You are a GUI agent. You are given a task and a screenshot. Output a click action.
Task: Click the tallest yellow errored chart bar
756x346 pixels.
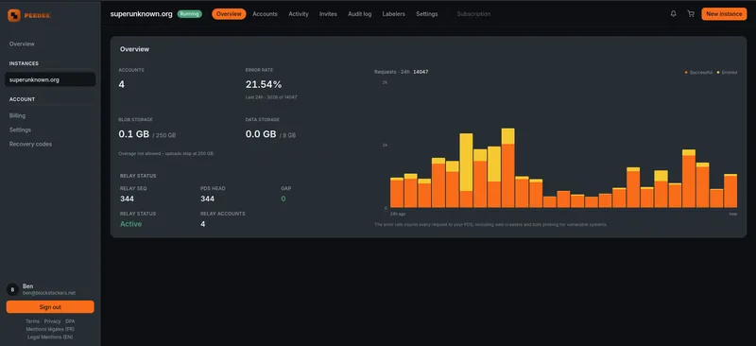point(466,163)
